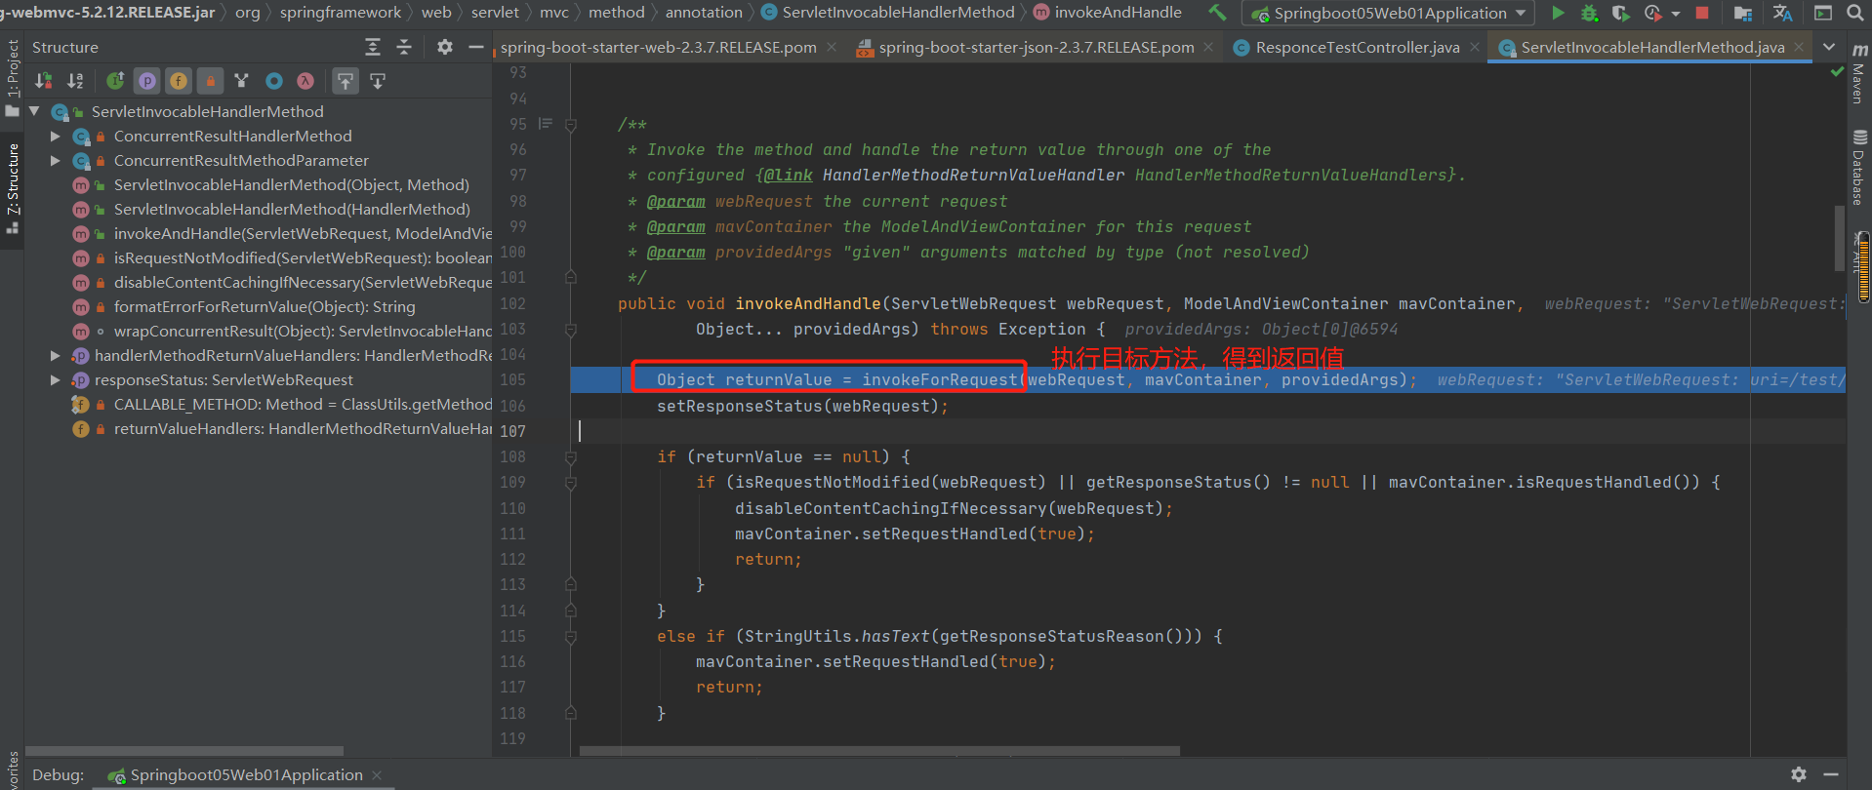Show hidden editor tabs chevron

point(1829,47)
